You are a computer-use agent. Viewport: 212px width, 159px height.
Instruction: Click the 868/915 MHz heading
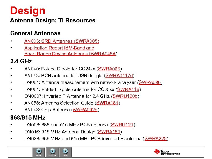tap(28, 117)
